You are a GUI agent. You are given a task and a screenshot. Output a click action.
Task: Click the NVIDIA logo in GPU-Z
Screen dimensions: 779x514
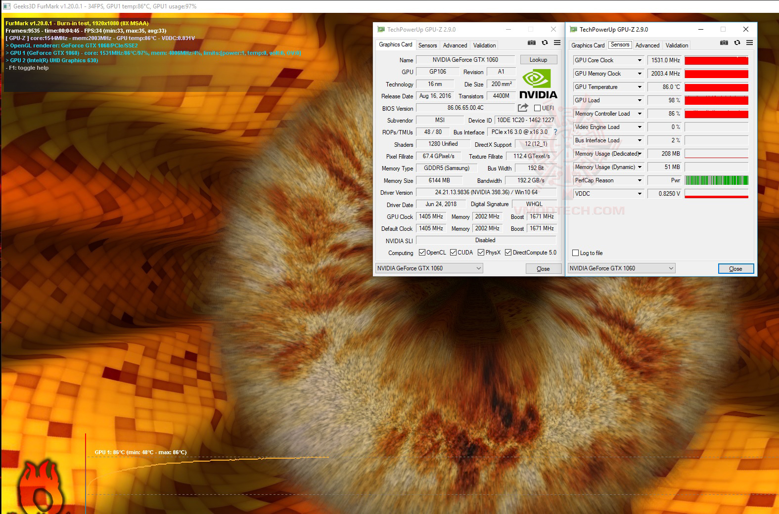coord(538,85)
